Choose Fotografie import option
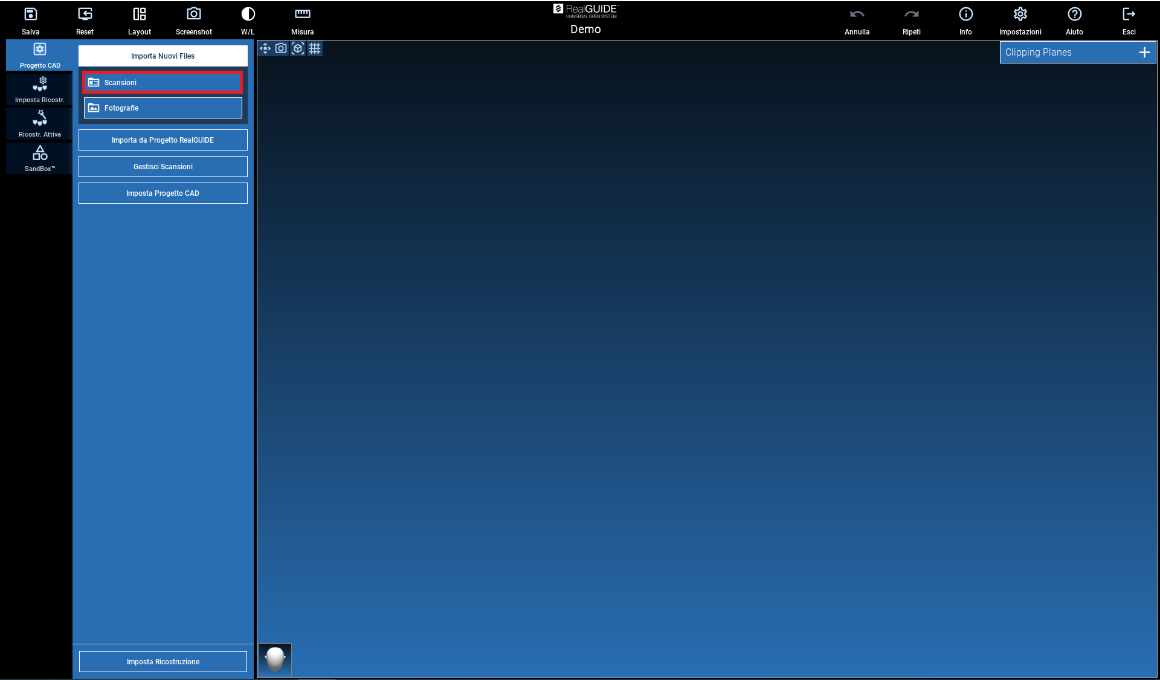The image size is (1160, 680). coord(163,108)
